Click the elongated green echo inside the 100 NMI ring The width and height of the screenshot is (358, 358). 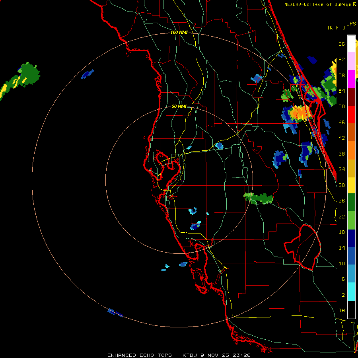point(259,198)
